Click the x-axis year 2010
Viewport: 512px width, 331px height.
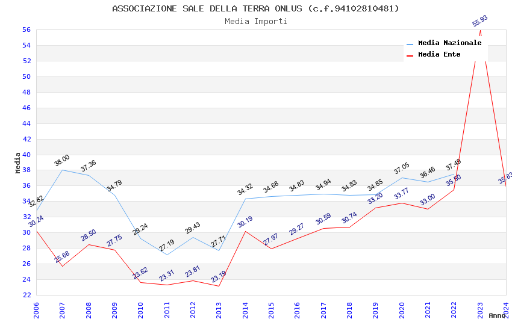pyautogui.click(x=140, y=311)
